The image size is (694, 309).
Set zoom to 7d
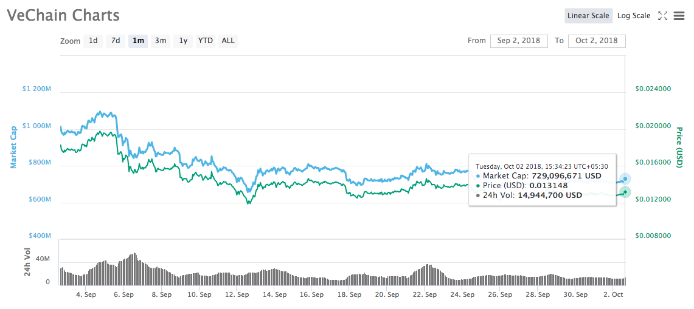pyautogui.click(x=116, y=41)
